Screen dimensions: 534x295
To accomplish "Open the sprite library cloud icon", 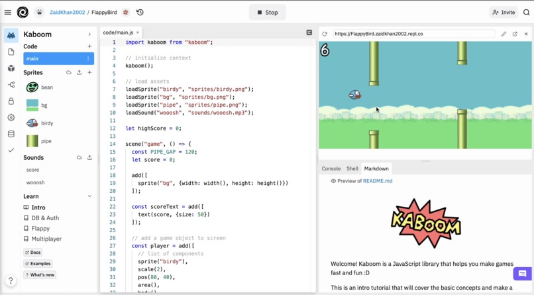I will tap(69, 72).
